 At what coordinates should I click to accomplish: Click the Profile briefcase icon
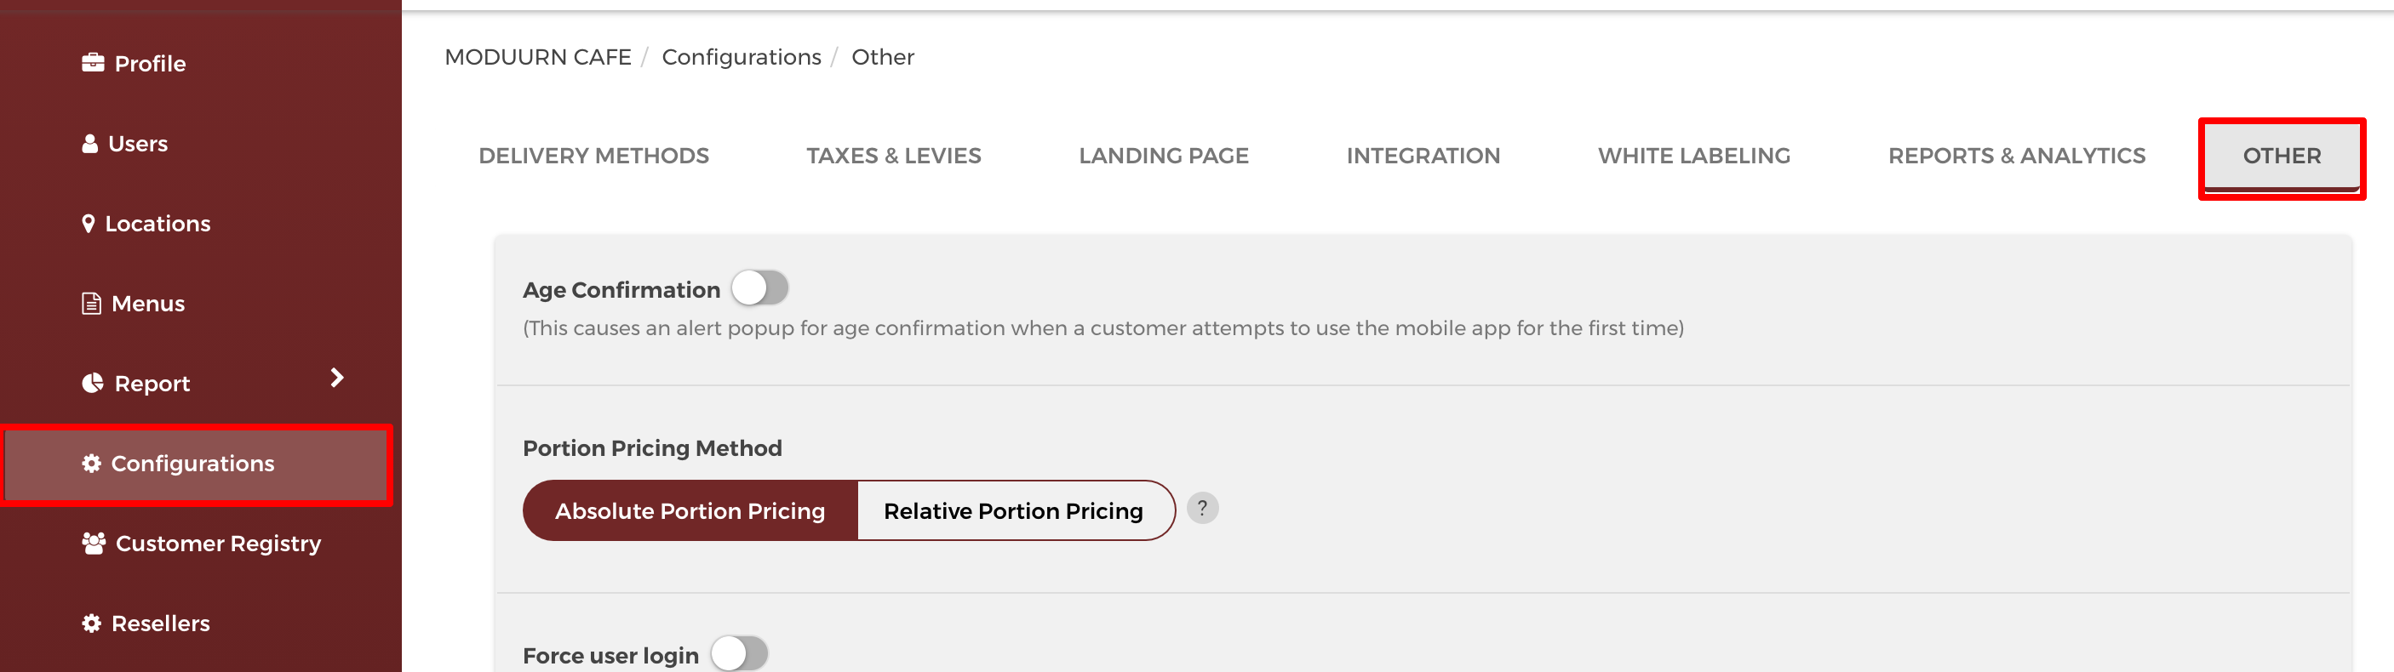point(93,63)
